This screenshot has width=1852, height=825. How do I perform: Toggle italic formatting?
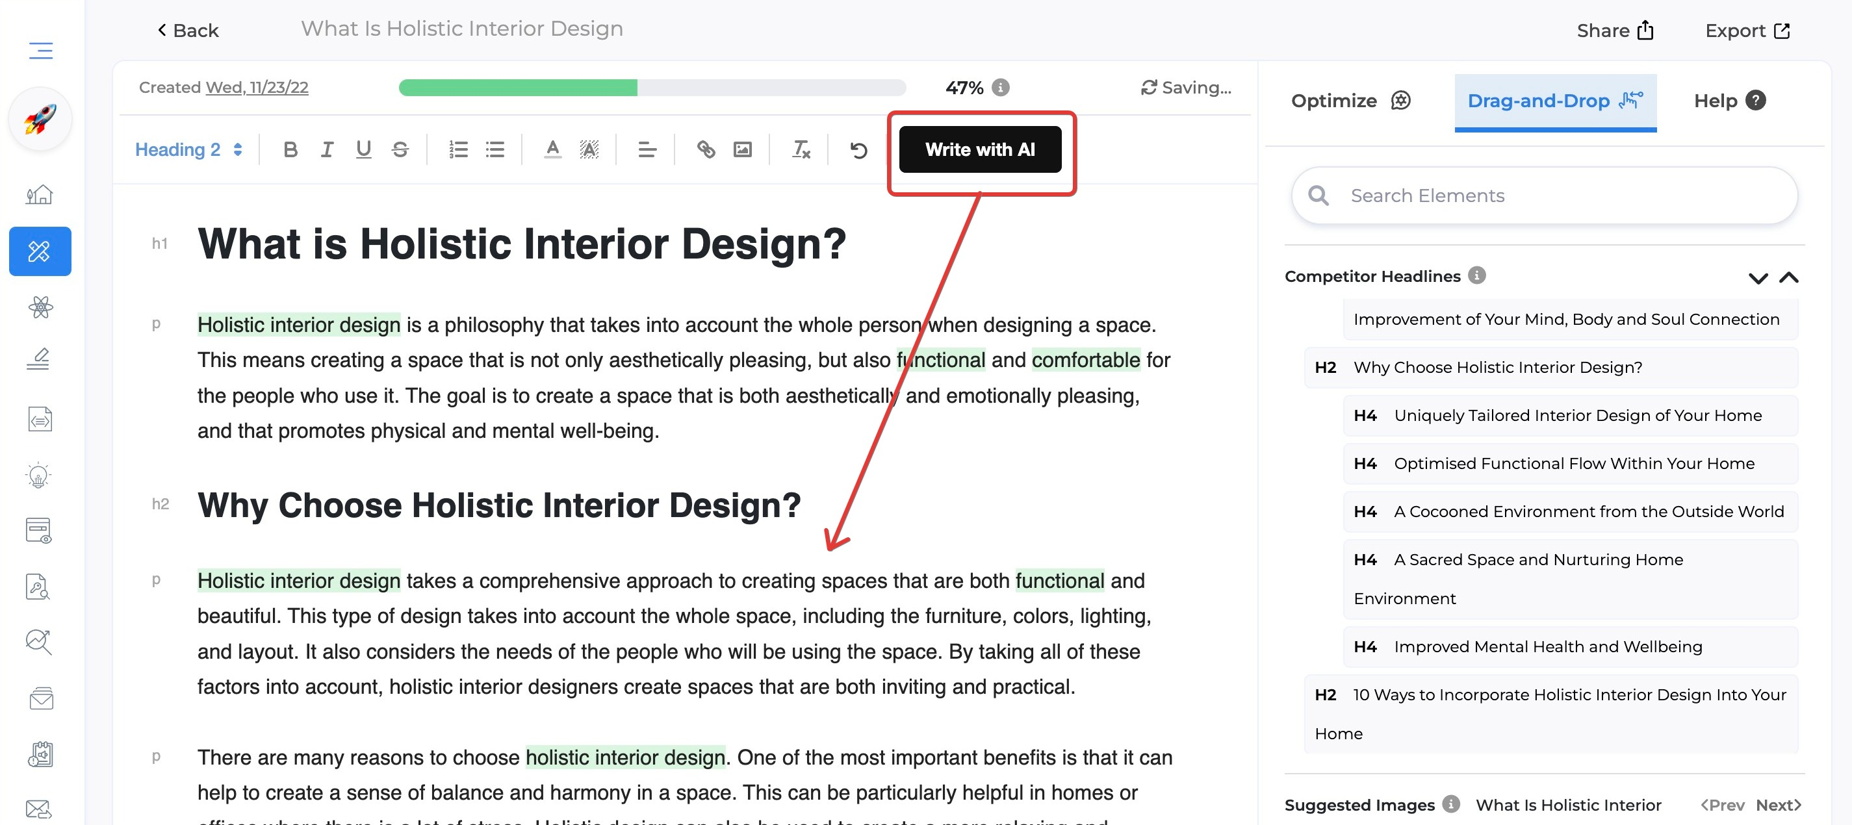coord(327,149)
